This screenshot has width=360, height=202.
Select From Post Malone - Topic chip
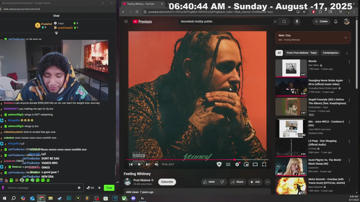pos(301,53)
